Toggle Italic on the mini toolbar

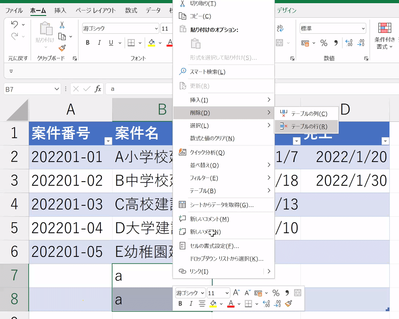click(x=191, y=303)
